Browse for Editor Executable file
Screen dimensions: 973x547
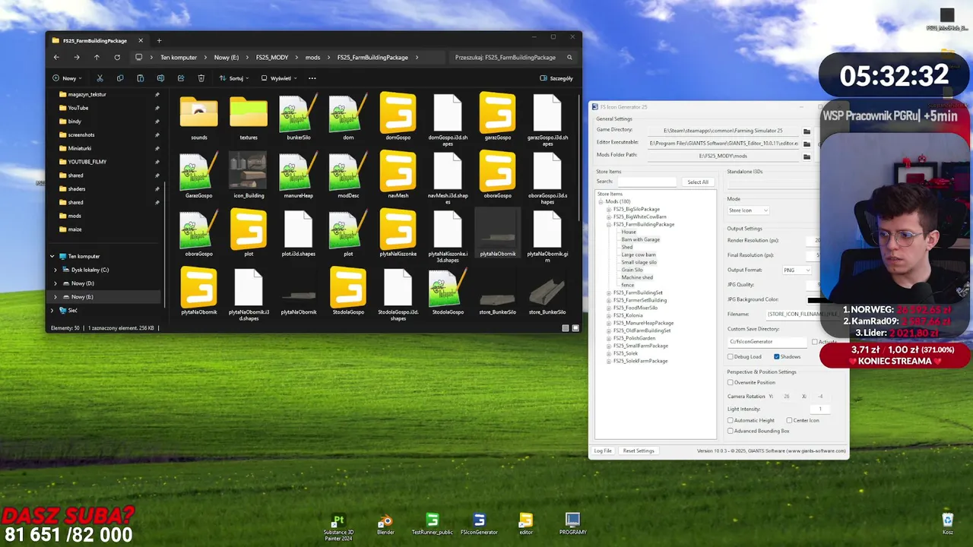tap(807, 144)
